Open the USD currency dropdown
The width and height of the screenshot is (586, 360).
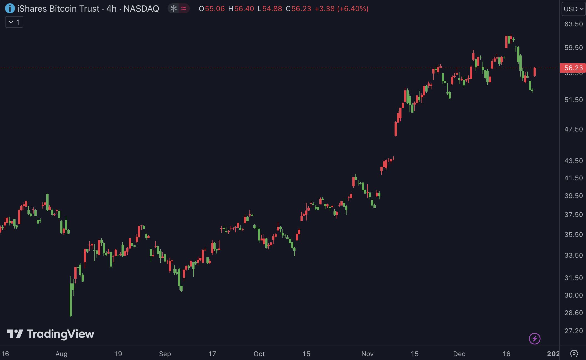tap(573, 9)
